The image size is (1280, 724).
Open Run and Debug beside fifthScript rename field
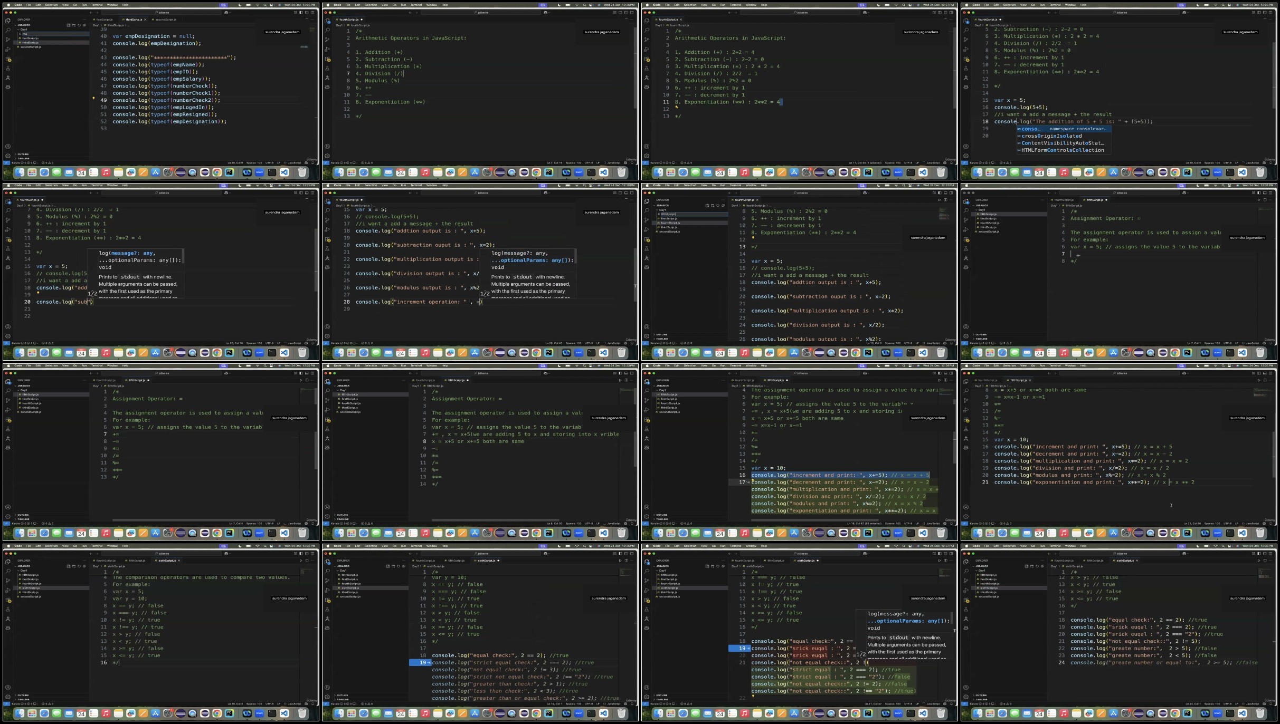pyautogui.click(x=647, y=230)
